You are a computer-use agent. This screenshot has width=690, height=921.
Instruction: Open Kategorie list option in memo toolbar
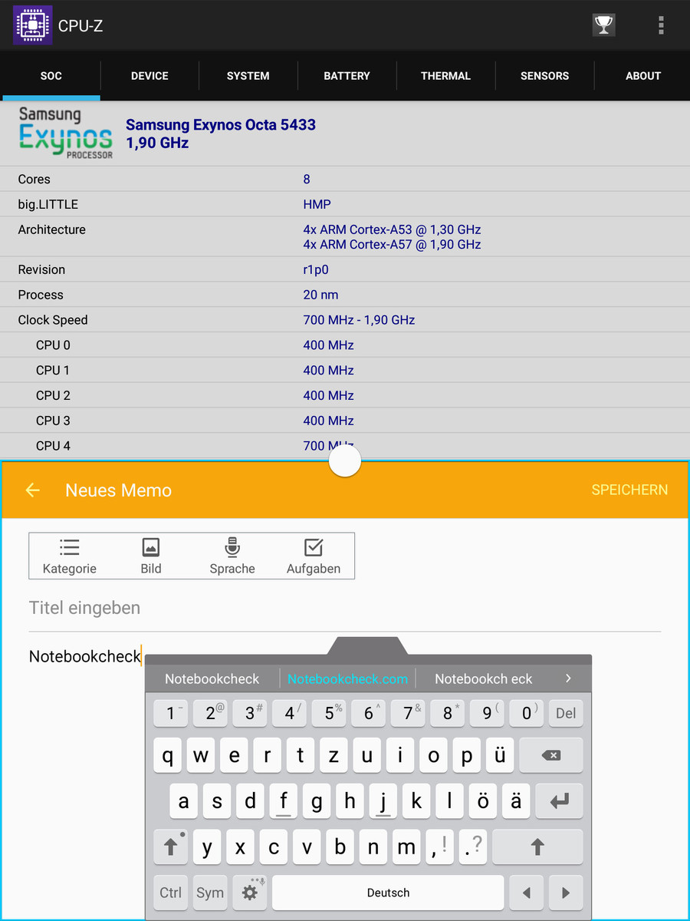(x=70, y=556)
